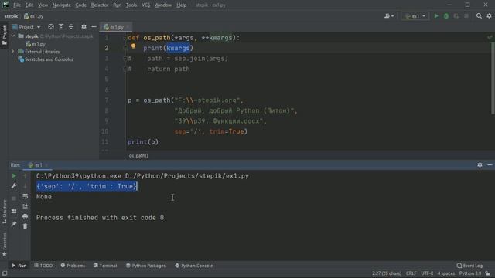This screenshot has width=495, height=278.
Task: Open CRLF line separator selector
Action: coord(411,273)
